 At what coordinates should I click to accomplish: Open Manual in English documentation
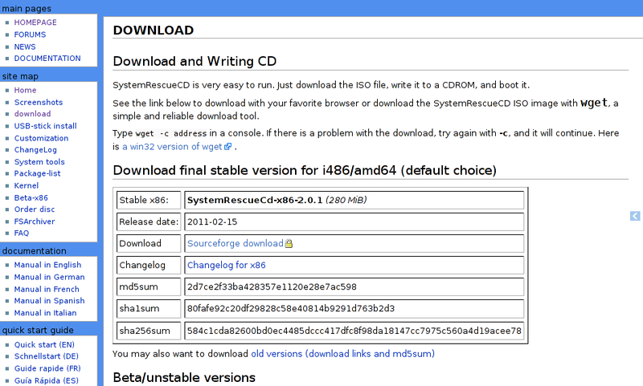pyautogui.click(x=47, y=265)
